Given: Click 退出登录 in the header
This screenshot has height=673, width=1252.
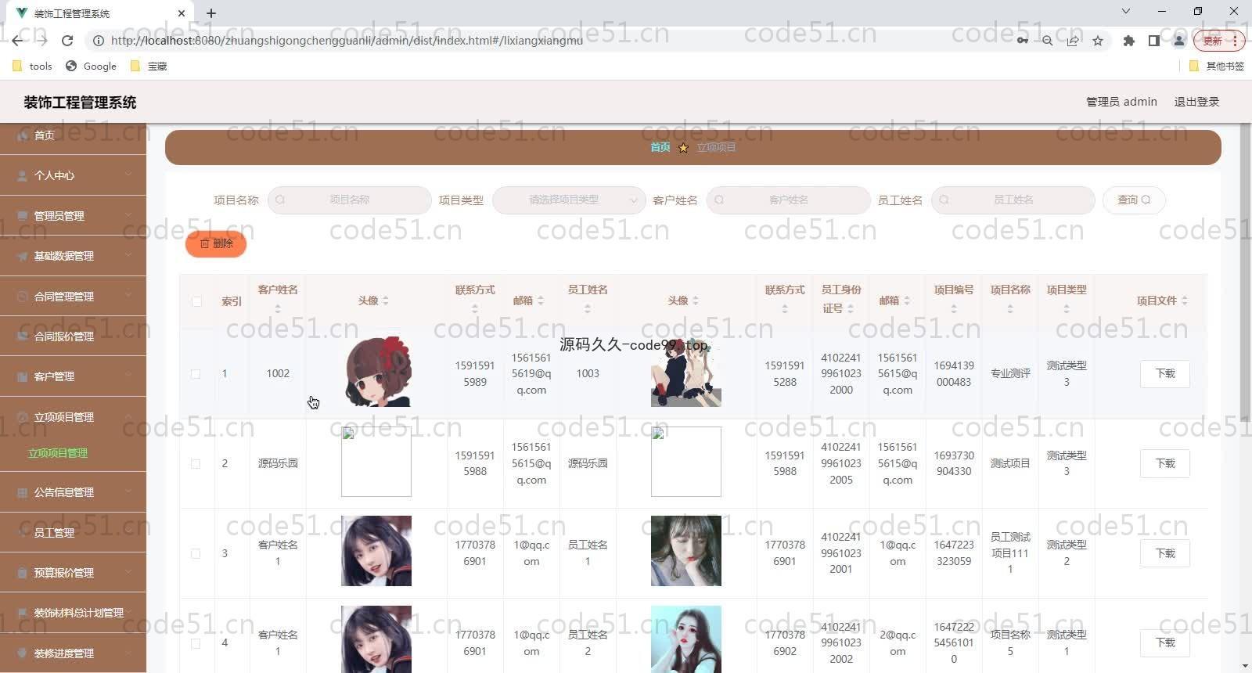Looking at the screenshot, I should [1196, 102].
